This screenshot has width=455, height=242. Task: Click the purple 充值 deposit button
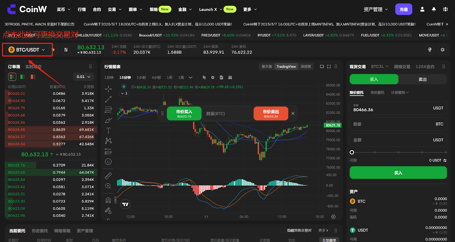(x=404, y=9)
